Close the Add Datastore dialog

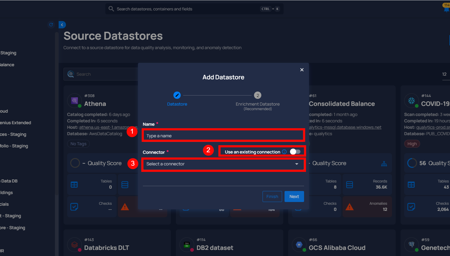(x=302, y=70)
